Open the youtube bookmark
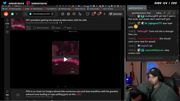This screenshot has width=180, height=101. [x=26, y=9]
